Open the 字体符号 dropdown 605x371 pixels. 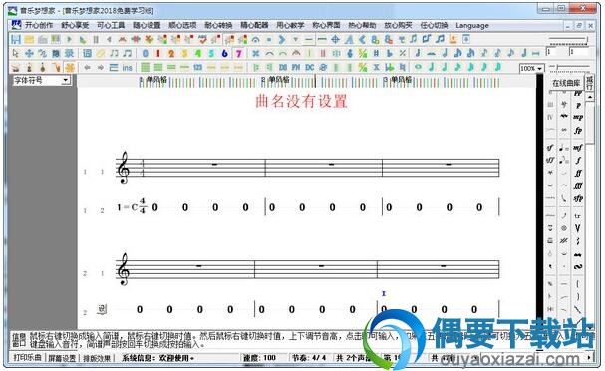(x=41, y=81)
